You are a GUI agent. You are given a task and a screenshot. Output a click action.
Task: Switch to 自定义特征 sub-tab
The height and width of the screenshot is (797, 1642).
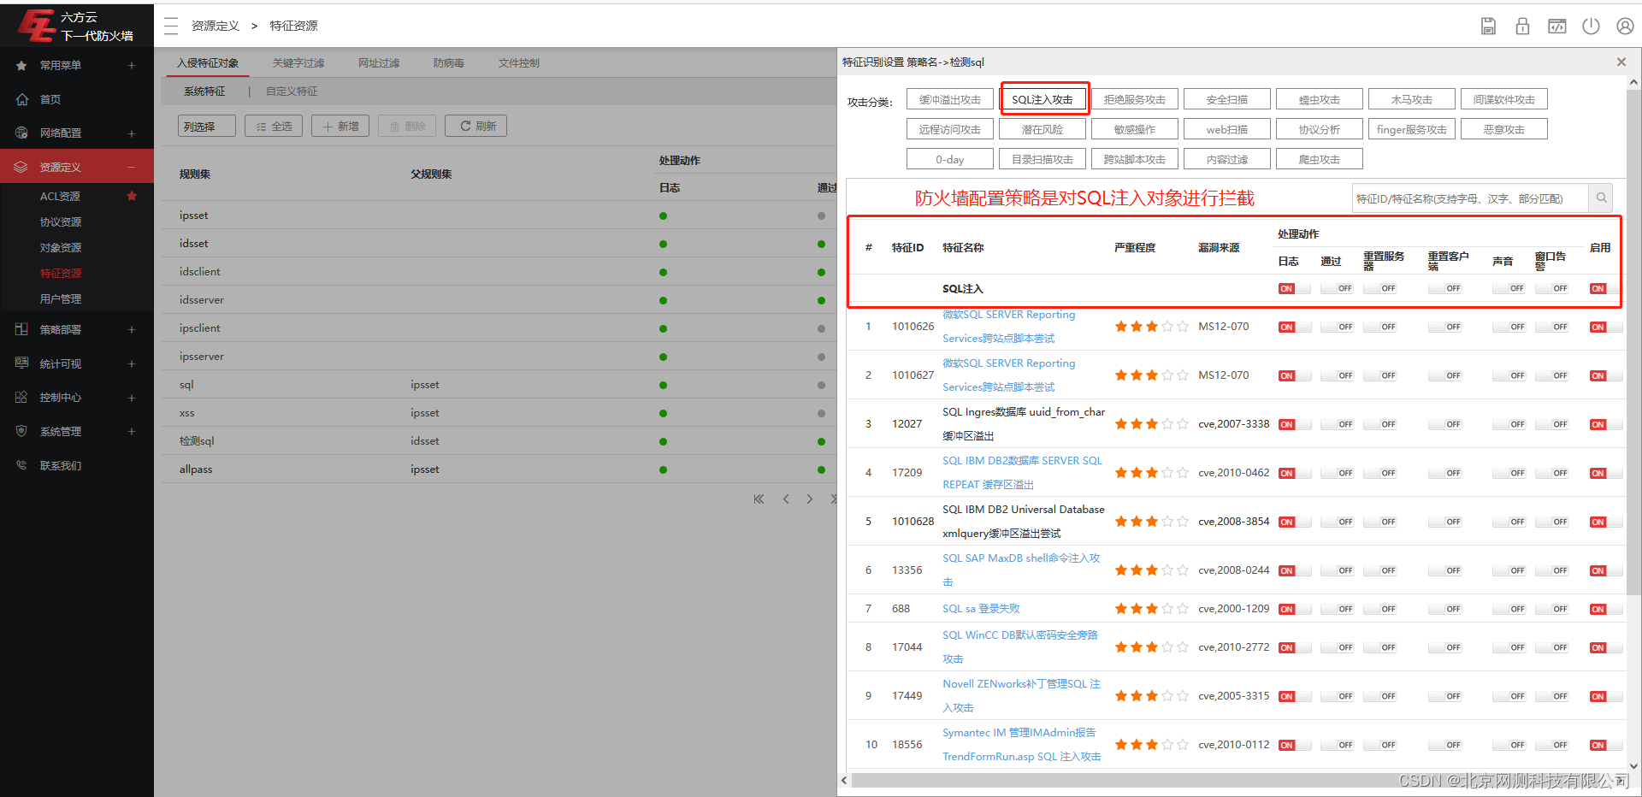point(292,91)
